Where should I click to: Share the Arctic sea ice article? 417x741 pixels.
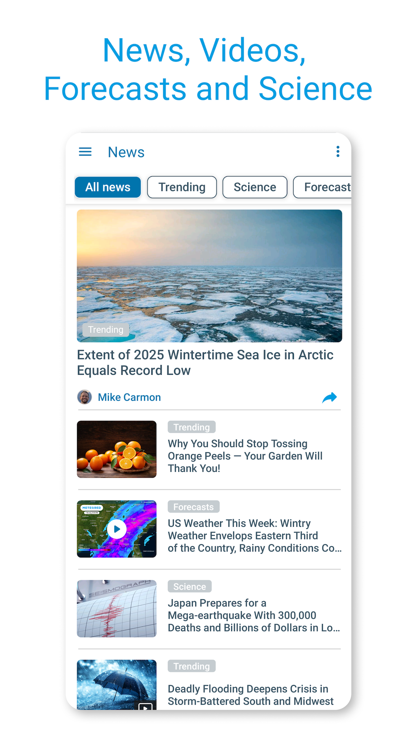329,397
